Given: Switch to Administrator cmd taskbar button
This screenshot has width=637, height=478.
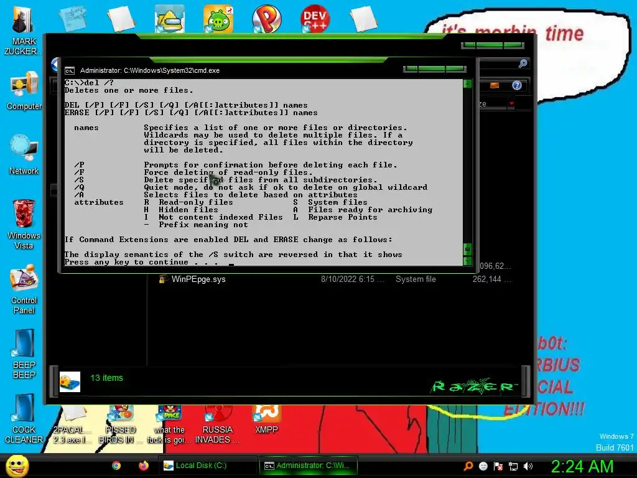Looking at the screenshot, I should coord(309,466).
